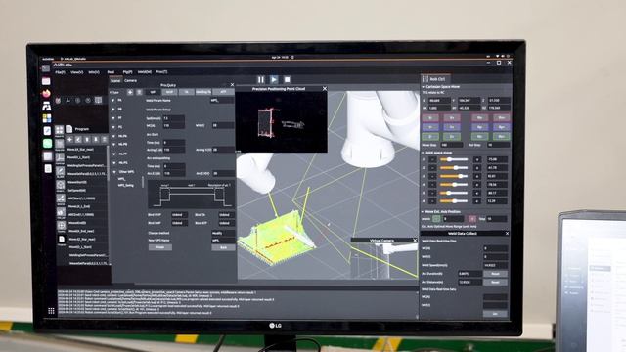
Task: Collapse the Cartesian Space Move section
Action: 424,87
